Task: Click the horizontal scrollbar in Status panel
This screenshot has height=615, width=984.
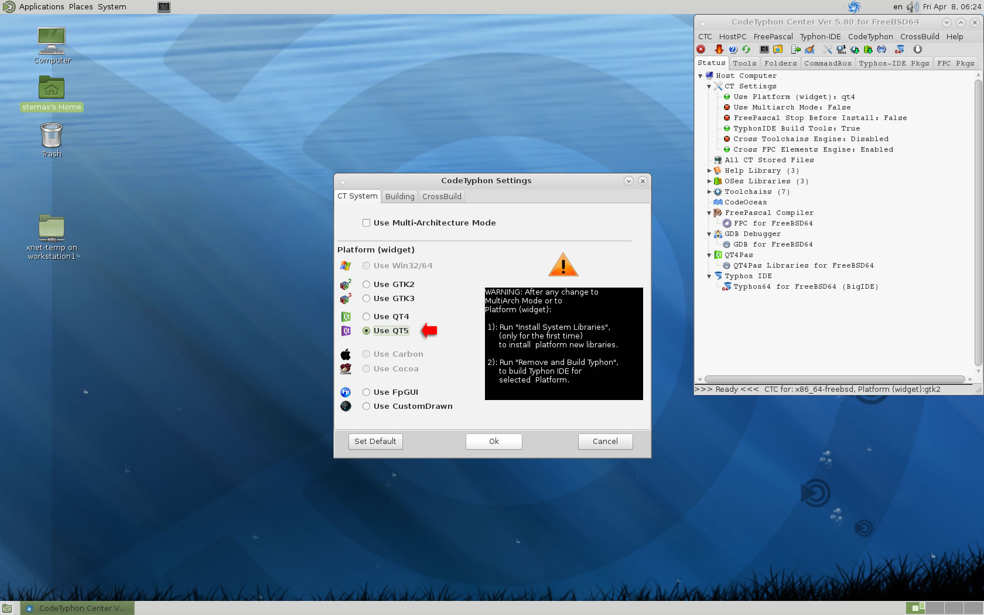Action: coord(834,379)
